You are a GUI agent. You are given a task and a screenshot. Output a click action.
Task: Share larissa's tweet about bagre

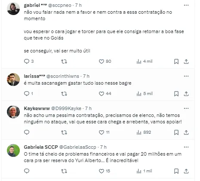tap(186, 94)
